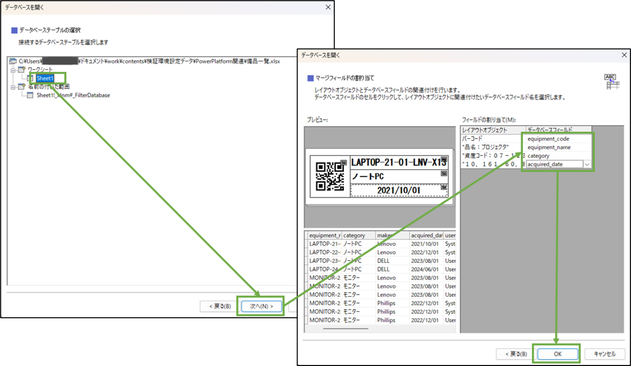Click the equipment_name database field cell
The width and height of the screenshot is (631, 366).
pyautogui.click(x=558, y=147)
